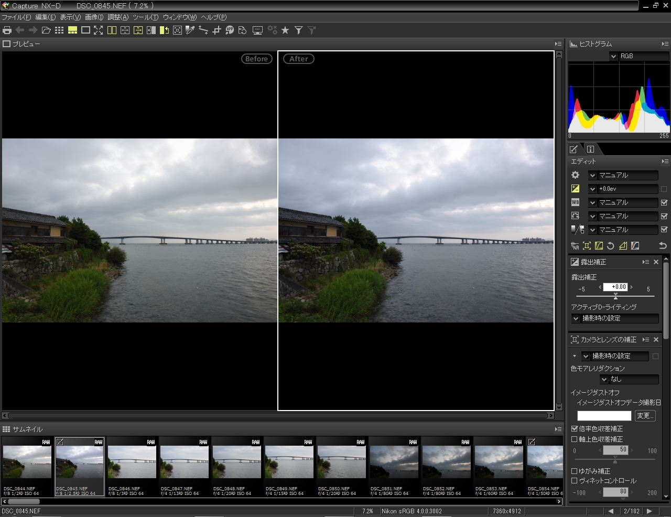
Task: Select the crop tool in the toolbar
Action: pos(217,30)
